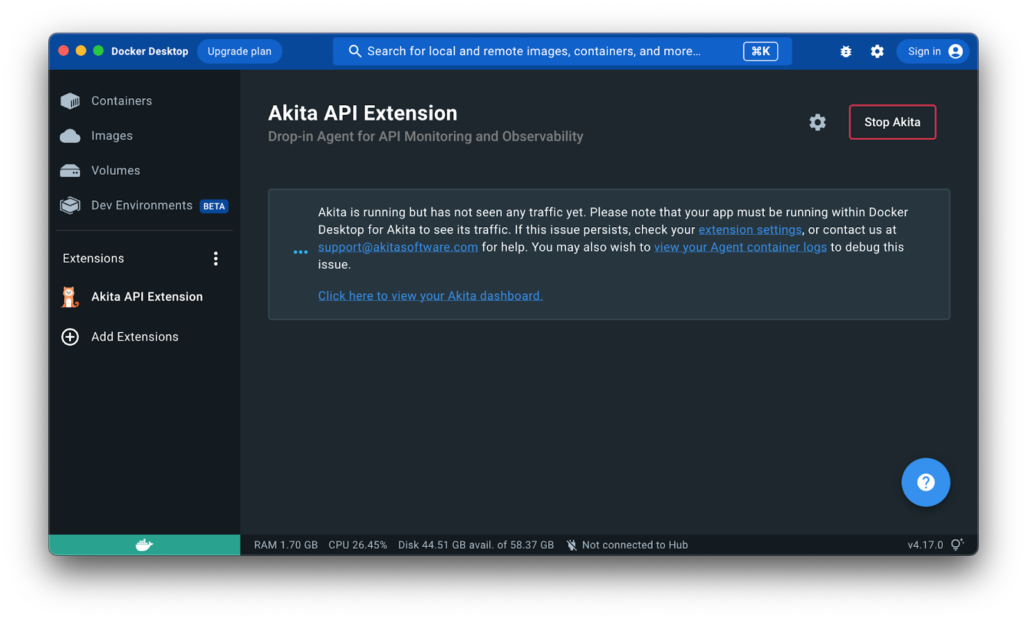The height and width of the screenshot is (620, 1027).
Task: Click the Upgrade plan button
Action: point(239,51)
